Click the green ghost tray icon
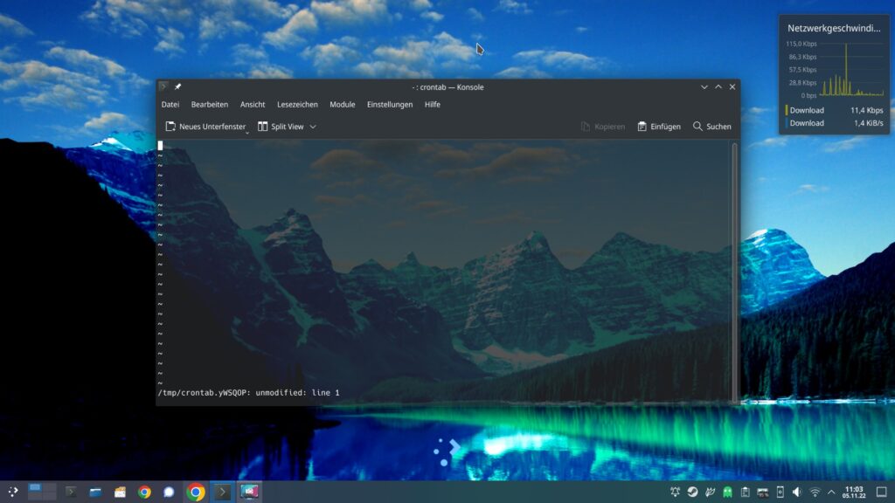 pos(727,493)
